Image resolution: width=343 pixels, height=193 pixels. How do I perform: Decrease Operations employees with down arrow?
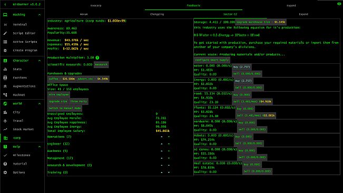(x=169, y=137)
